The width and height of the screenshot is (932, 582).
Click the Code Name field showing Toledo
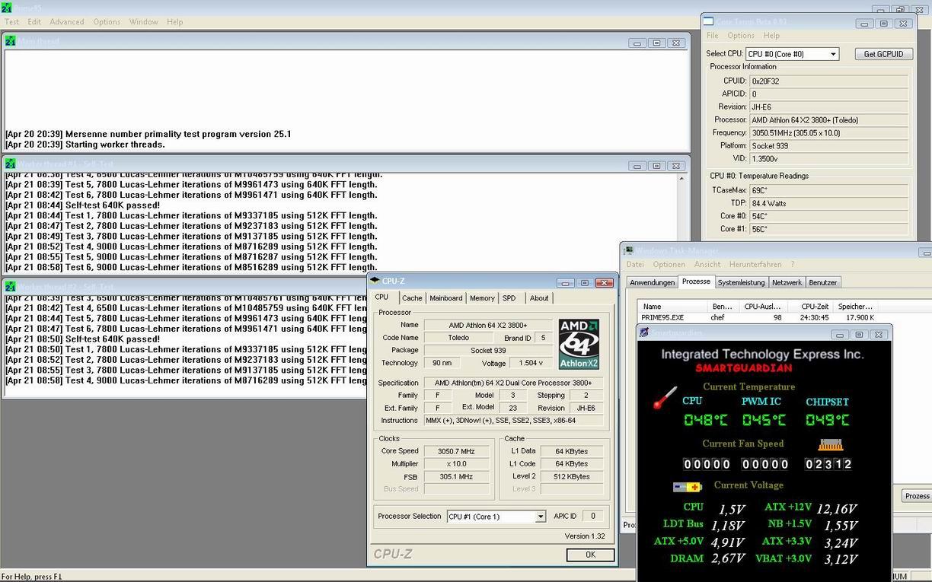[x=458, y=338]
